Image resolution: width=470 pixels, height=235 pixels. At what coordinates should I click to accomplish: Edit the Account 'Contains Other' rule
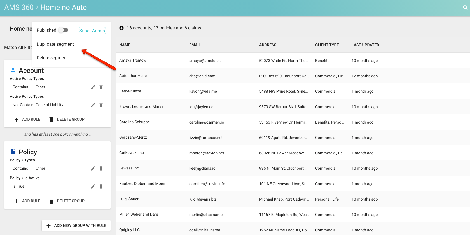(x=93, y=87)
